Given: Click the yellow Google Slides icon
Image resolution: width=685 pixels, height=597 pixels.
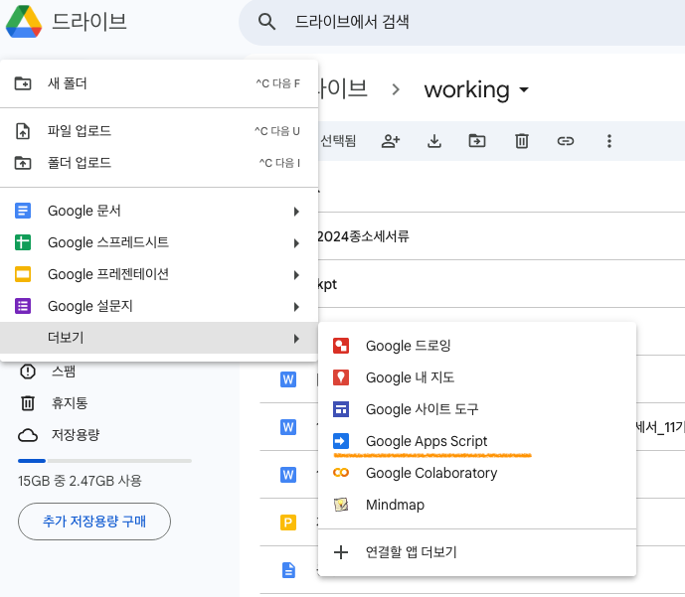Looking at the screenshot, I should [23, 274].
